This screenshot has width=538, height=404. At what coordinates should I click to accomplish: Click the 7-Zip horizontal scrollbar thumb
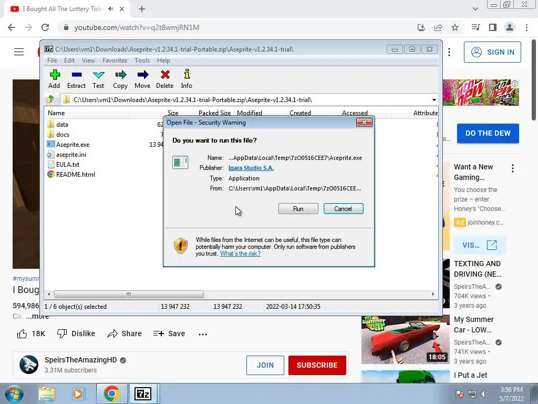129,294
